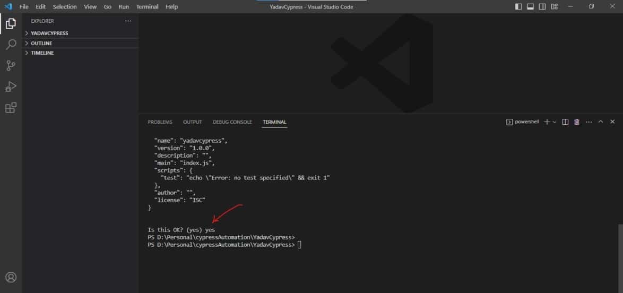
Task: Select the powershell terminal instance
Action: [523, 122]
